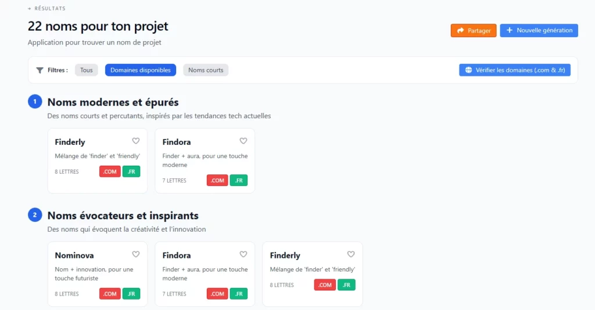This screenshot has height=310, width=595.
Task: Click .COM badge on Finderly in section 1
Action: (x=110, y=172)
